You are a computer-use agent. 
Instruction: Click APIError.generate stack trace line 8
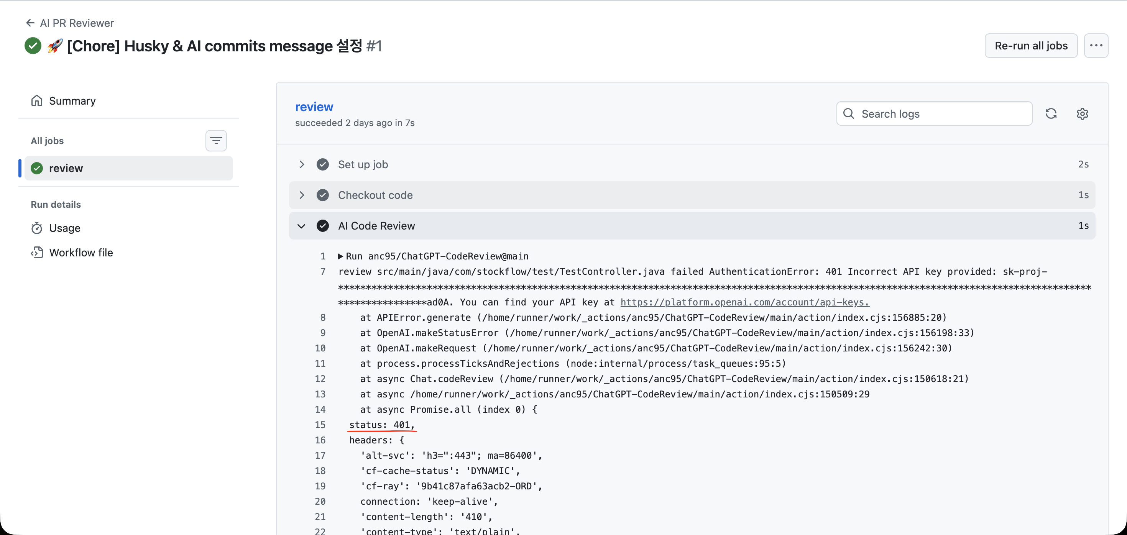point(653,318)
